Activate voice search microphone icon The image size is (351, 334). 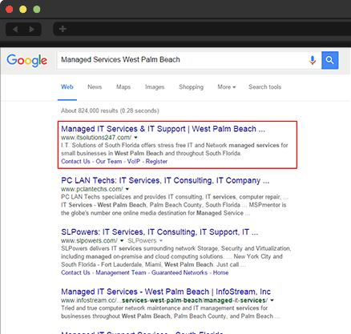pos(313,60)
